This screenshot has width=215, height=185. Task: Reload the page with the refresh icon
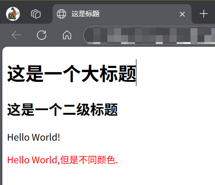(42, 35)
